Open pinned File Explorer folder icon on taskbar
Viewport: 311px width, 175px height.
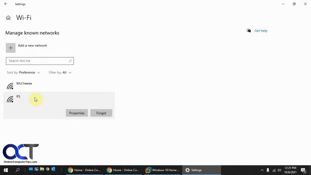(x=42, y=169)
